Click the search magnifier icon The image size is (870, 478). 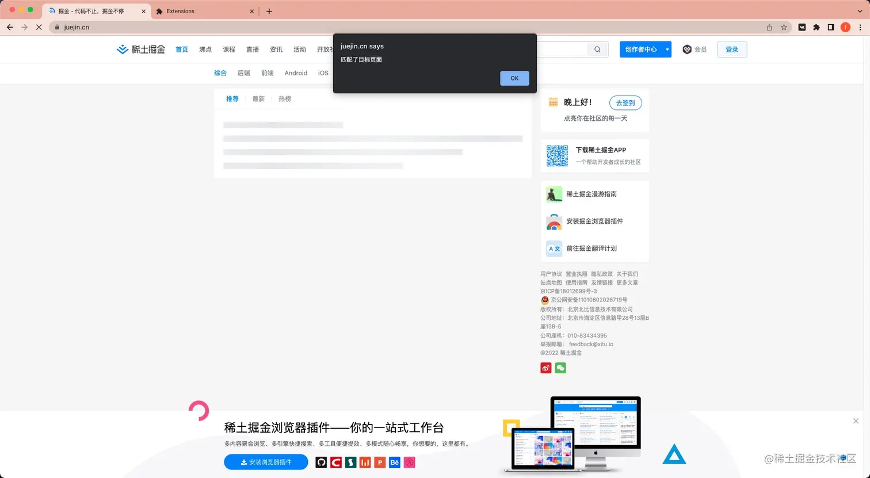[597, 49]
